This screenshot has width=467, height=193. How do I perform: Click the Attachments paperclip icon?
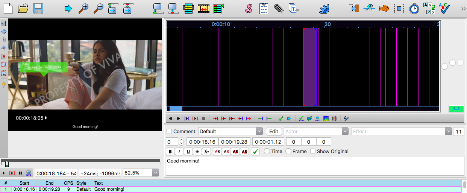coord(279,8)
